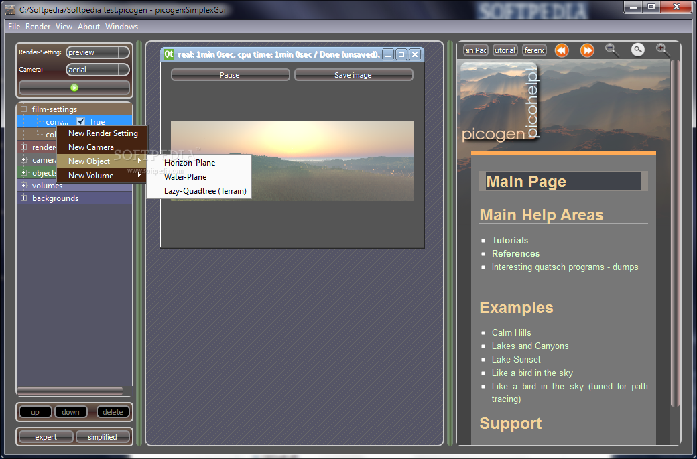Toggle the conv... True checkbox

coord(81,121)
